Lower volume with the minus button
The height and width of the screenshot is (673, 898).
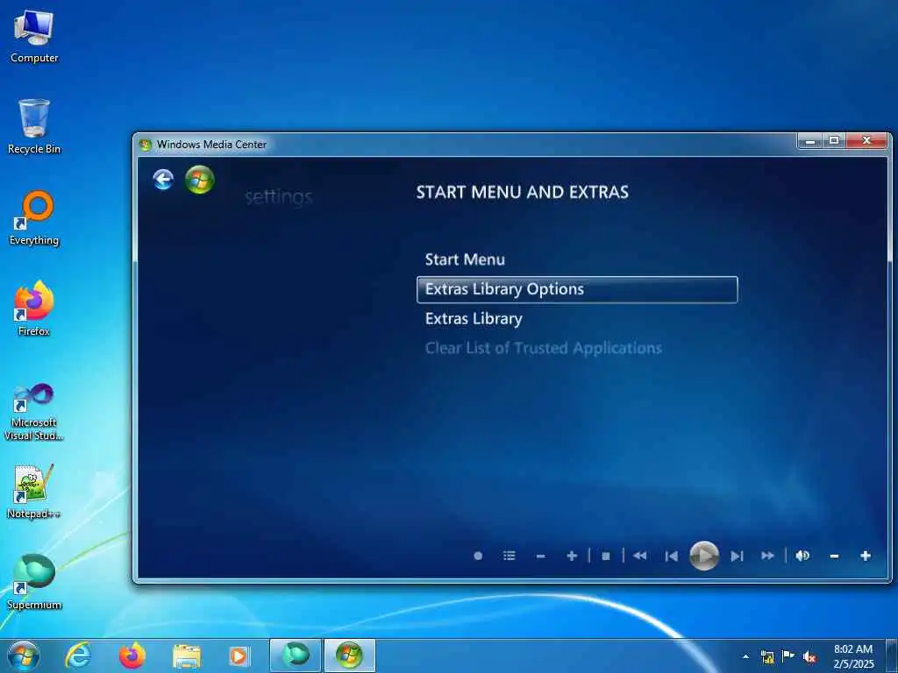[x=835, y=556]
